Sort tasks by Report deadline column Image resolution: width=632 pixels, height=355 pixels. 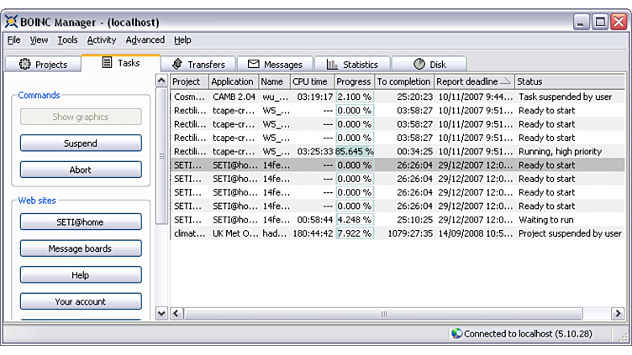473,81
